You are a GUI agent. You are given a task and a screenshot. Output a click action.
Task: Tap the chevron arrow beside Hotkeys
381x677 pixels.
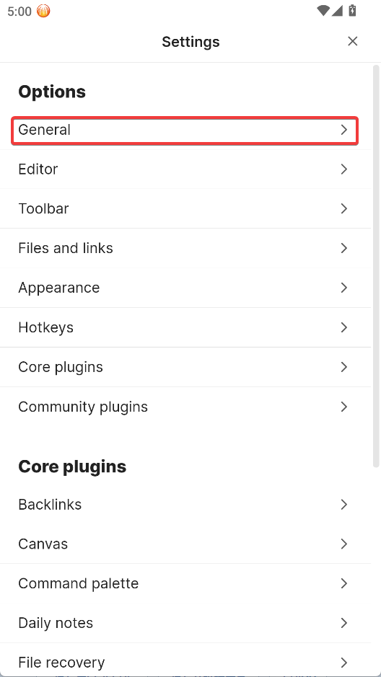tap(344, 328)
